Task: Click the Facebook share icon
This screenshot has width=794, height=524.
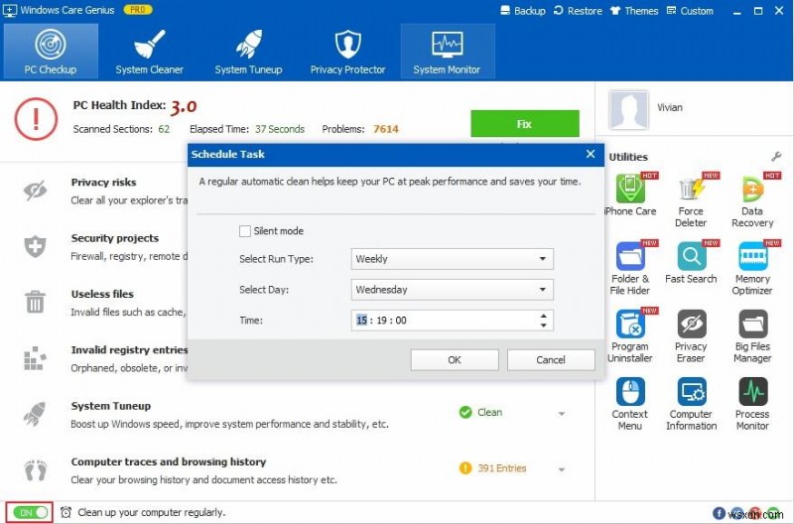Action: (719, 513)
